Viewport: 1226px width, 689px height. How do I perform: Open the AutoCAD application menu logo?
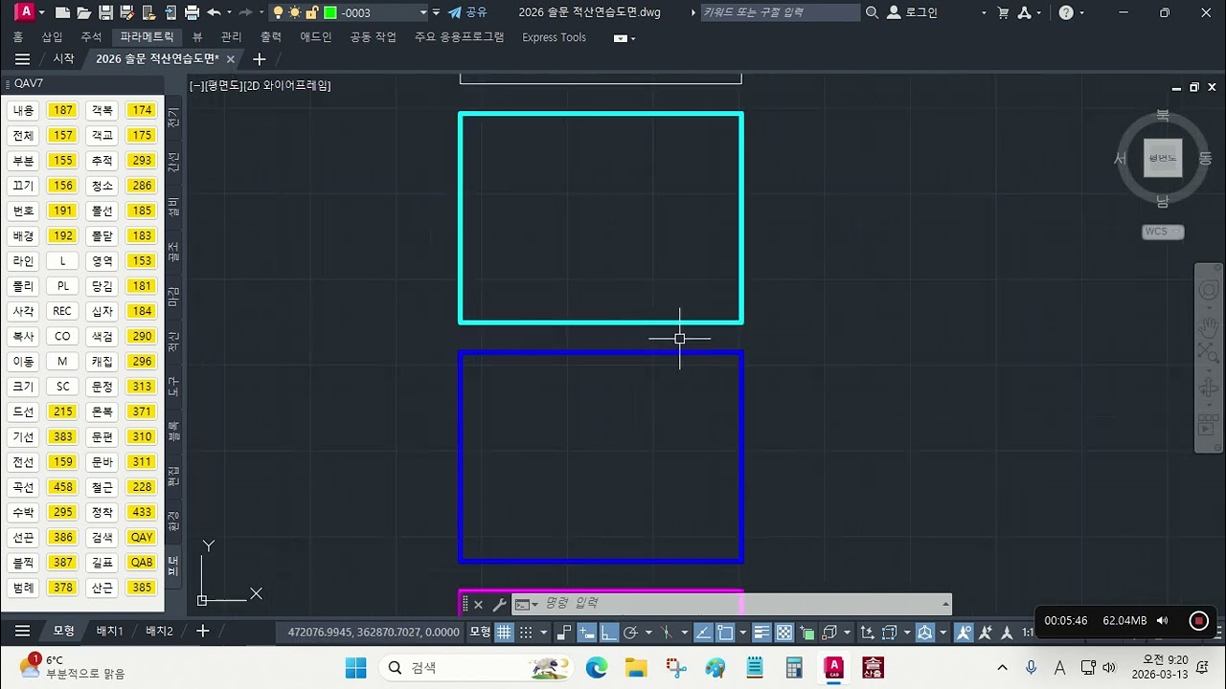(x=25, y=12)
